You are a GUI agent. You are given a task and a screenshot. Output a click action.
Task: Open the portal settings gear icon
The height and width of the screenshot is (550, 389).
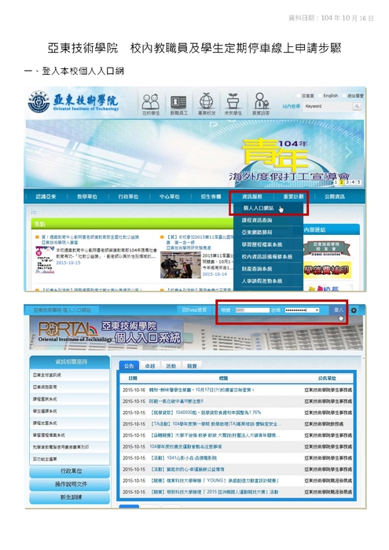click(354, 310)
